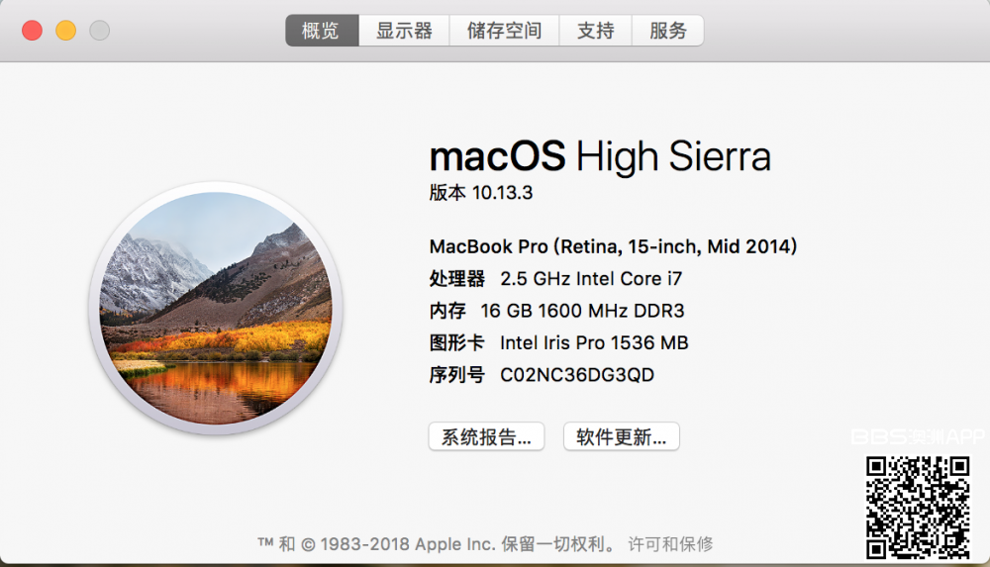Select the 储存空间 tab
The height and width of the screenshot is (567, 990).
pos(504,31)
